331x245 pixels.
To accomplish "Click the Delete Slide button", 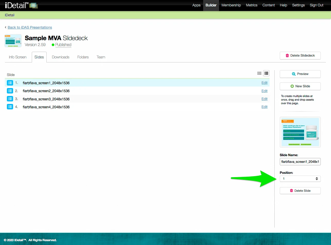I will 300,191.
